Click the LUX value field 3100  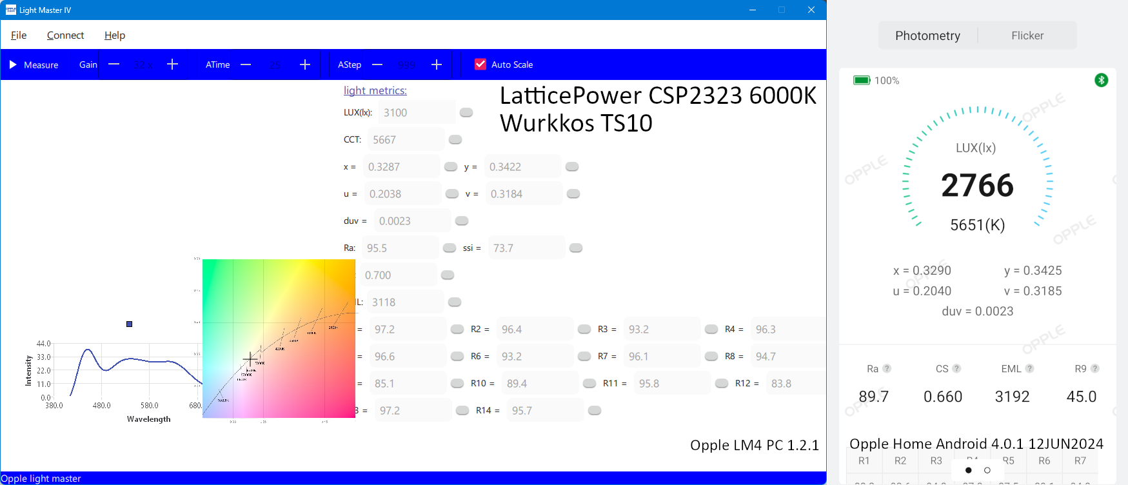click(x=417, y=112)
